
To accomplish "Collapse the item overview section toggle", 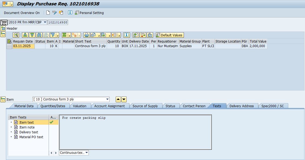I will point(3,34).
